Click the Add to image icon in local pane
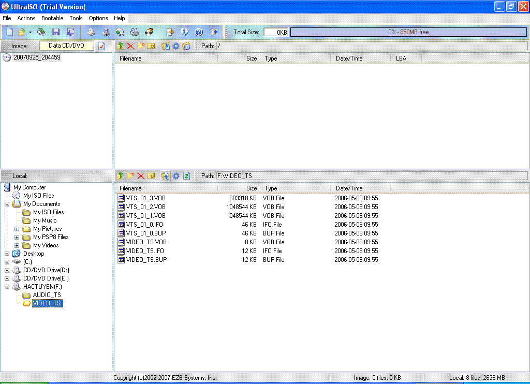 (x=165, y=175)
